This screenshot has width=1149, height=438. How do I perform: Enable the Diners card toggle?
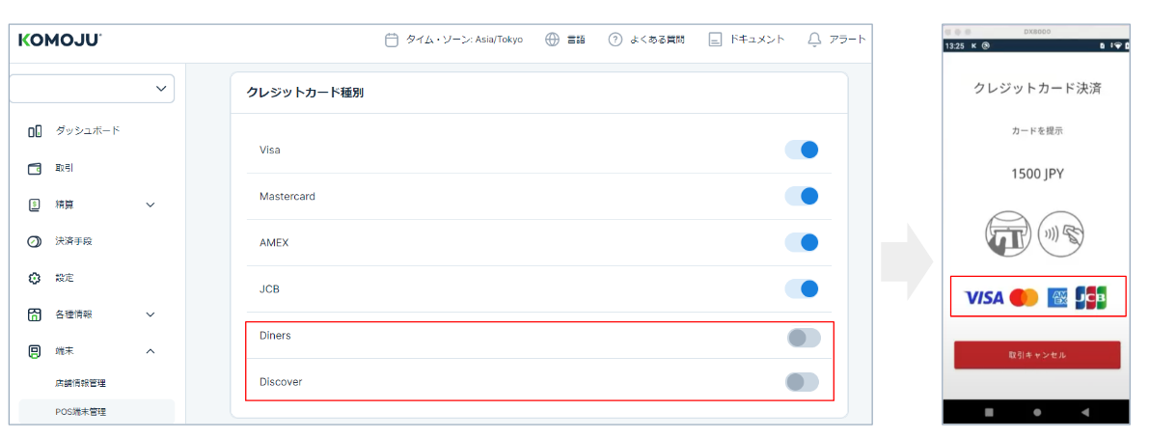(x=803, y=337)
